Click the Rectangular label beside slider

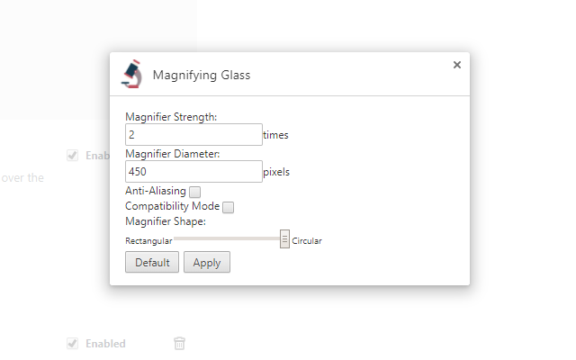pos(148,241)
